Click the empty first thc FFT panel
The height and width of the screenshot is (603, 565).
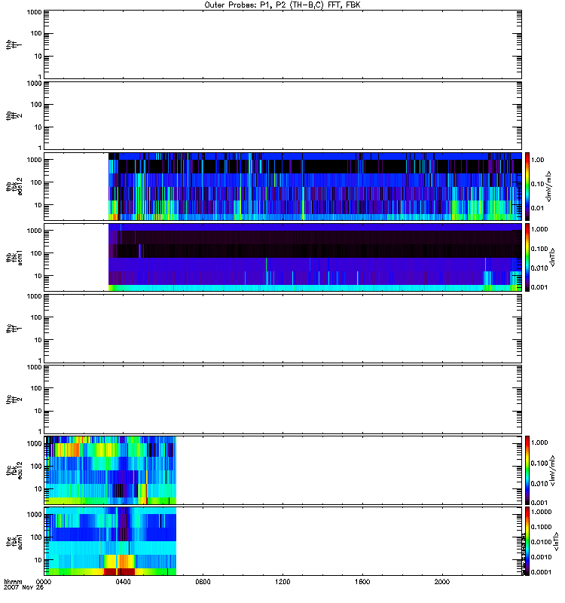[x=282, y=328]
